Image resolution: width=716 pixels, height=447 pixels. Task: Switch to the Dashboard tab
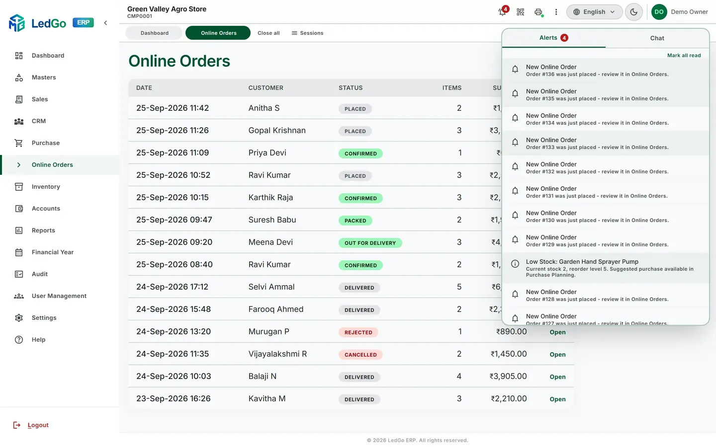tap(155, 33)
